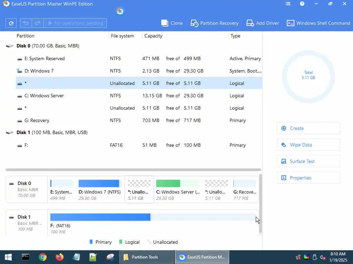Click the undo arrow in the toolbar
This screenshot has height=264, width=353.
[26, 23]
